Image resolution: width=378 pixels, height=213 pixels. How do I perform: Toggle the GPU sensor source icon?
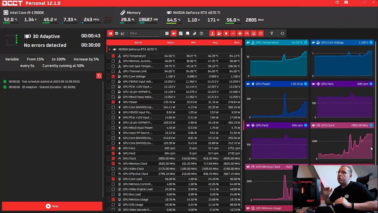pyautogui.click(x=174, y=33)
